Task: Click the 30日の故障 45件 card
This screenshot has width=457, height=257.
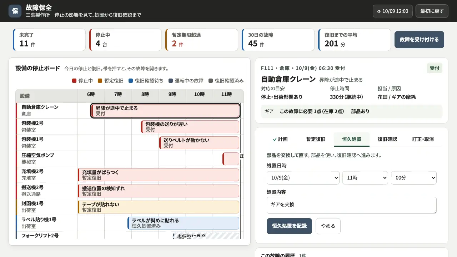Action: [278, 40]
